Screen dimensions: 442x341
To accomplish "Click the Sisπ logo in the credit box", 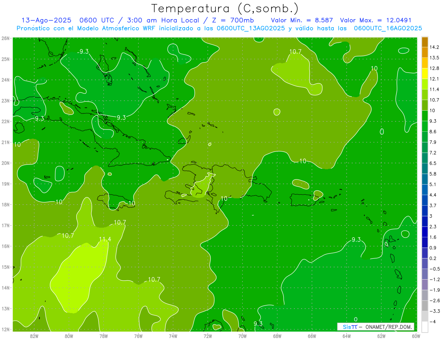I will point(350,327).
